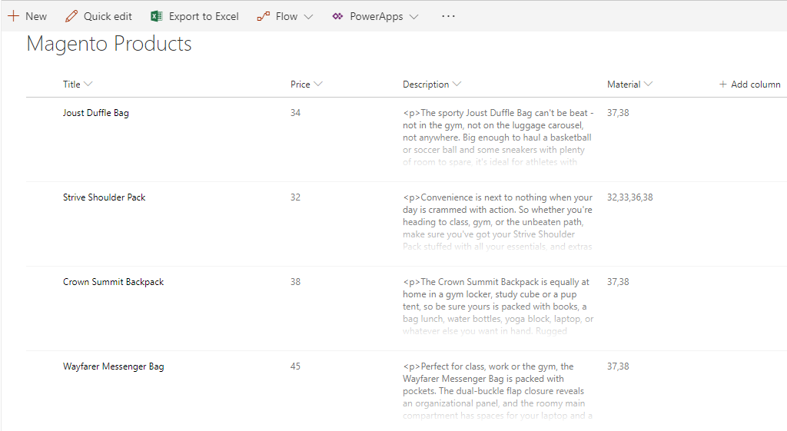
Task: Open the Crown Summit Backpack item
Action: click(113, 282)
